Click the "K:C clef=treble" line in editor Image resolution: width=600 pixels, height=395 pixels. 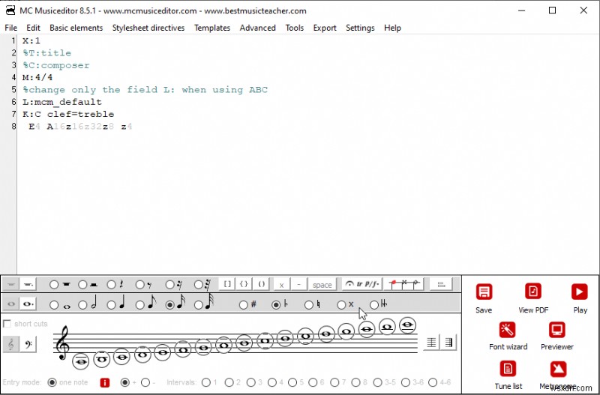tap(68, 115)
